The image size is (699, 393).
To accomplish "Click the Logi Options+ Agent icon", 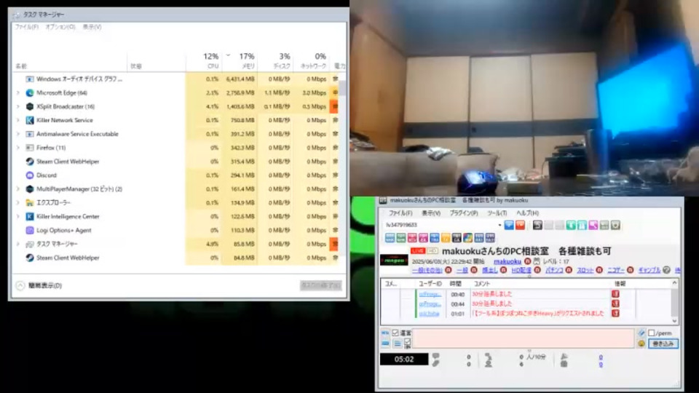I will coord(29,231).
